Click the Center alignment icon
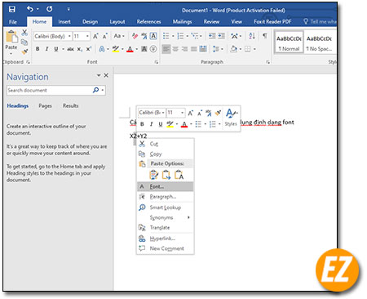 tap(175, 49)
